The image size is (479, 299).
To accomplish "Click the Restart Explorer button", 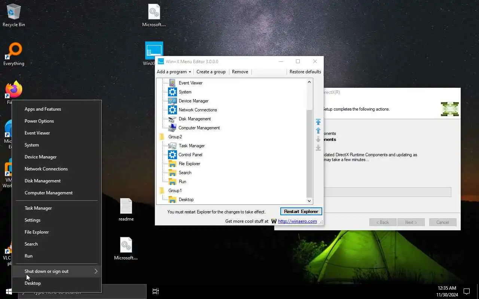I will tap(301, 212).
